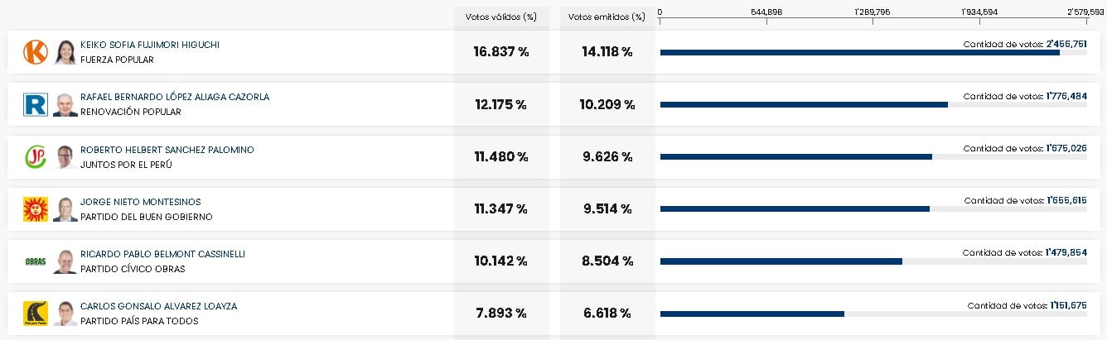Click the Juntos por el Perú logo
Viewport: 1107px width, 340px height.
36,156
